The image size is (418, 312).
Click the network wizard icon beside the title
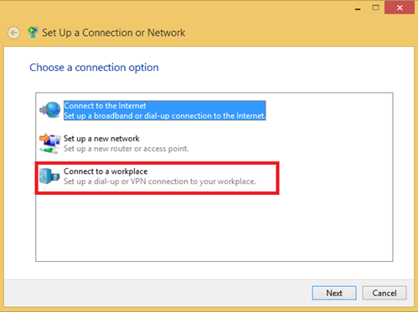tap(33, 33)
